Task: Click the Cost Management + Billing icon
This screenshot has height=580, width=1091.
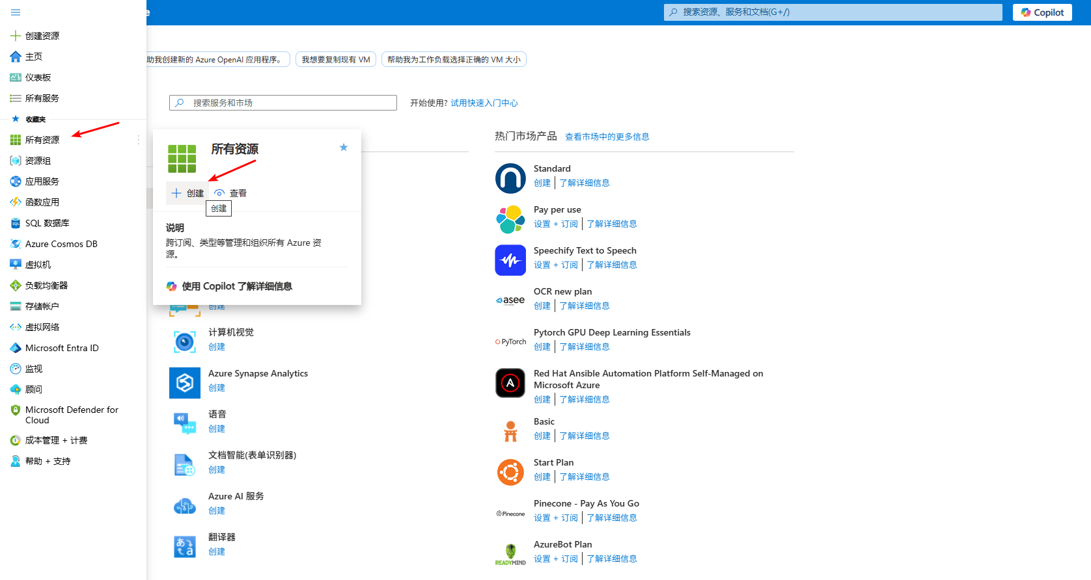Action: coord(16,440)
